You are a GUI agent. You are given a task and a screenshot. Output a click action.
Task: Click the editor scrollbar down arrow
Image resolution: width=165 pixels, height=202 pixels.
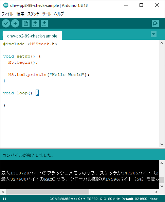pos(162,144)
